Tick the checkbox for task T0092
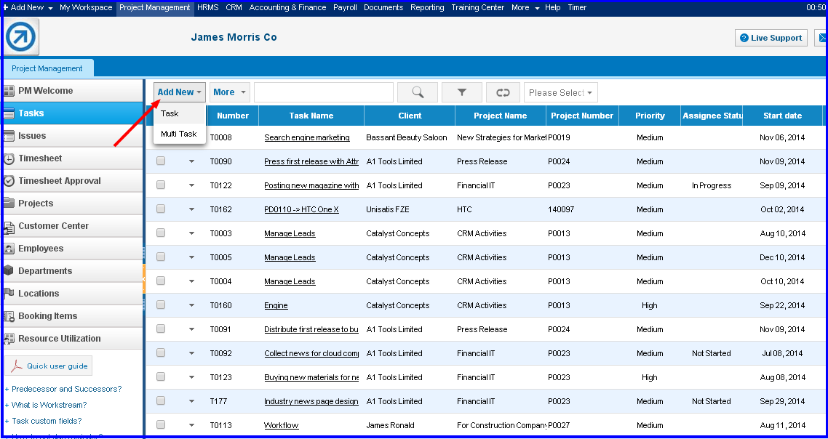The image size is (828, 439). [x=161, y=353]
